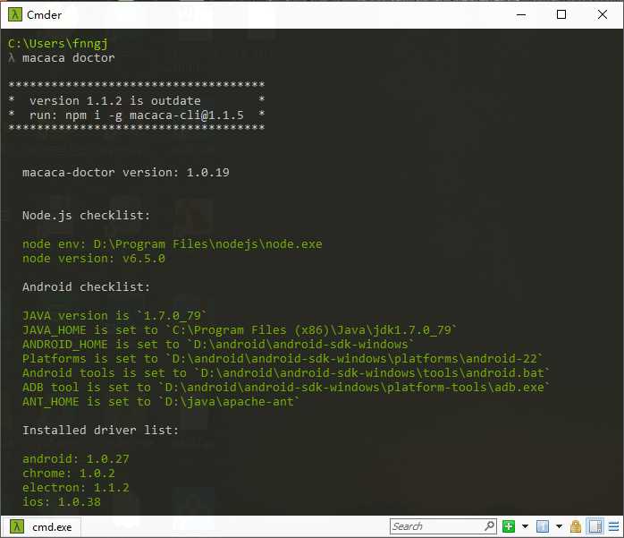Click the JAVA_HOME is set line

point(240,330)
